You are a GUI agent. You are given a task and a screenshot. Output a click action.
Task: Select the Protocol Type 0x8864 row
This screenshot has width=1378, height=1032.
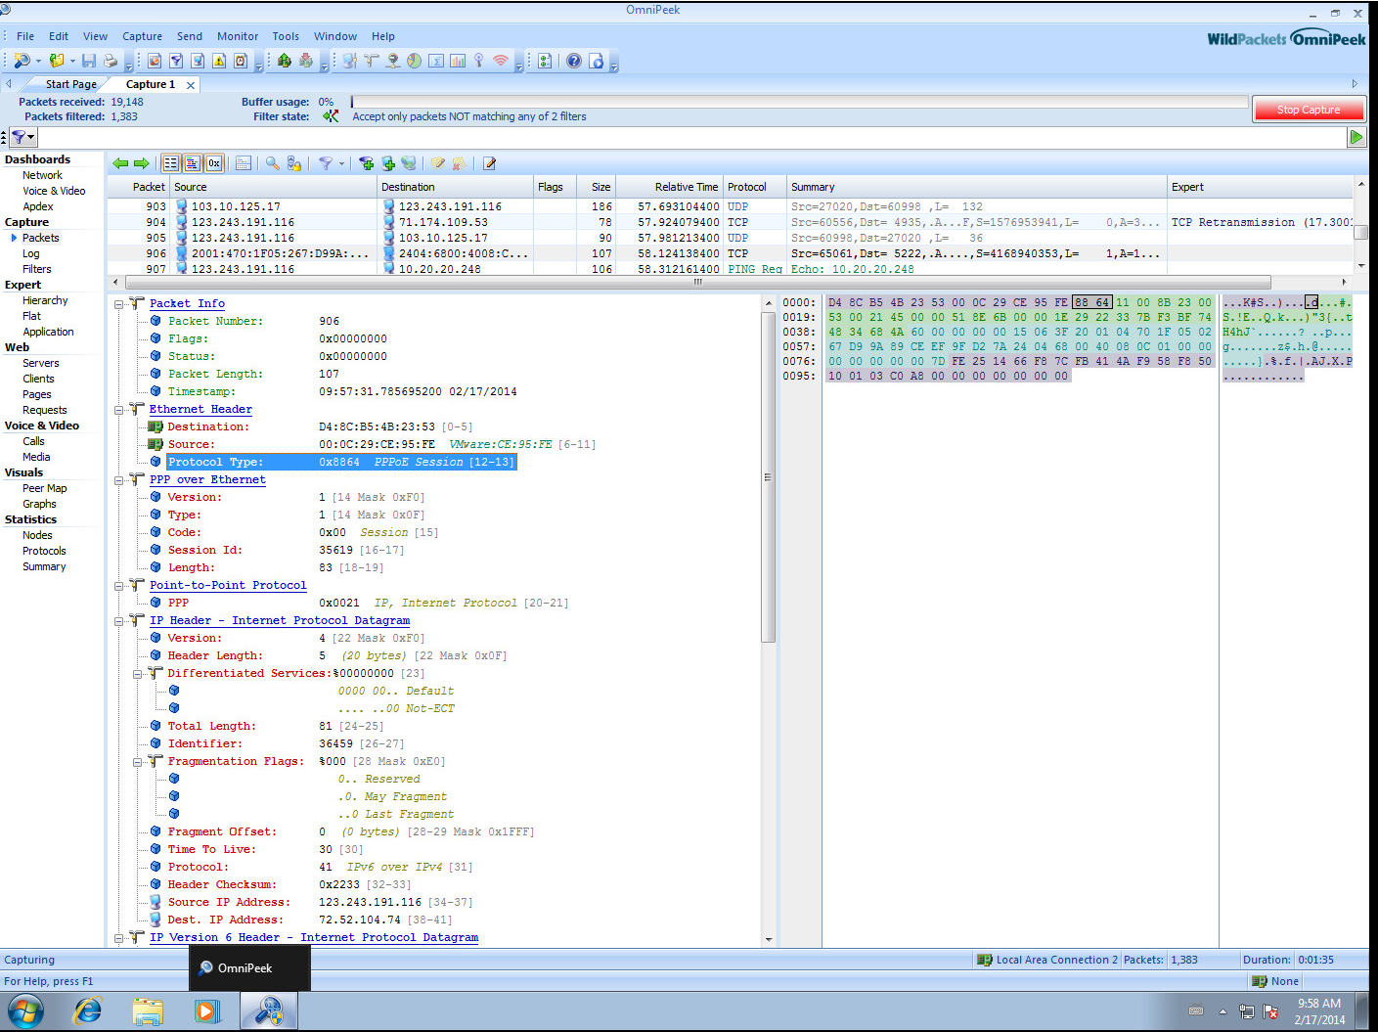tap(340, 462)
